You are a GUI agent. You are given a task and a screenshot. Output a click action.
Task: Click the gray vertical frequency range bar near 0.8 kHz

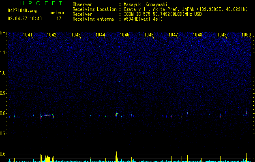click(8, 108)
